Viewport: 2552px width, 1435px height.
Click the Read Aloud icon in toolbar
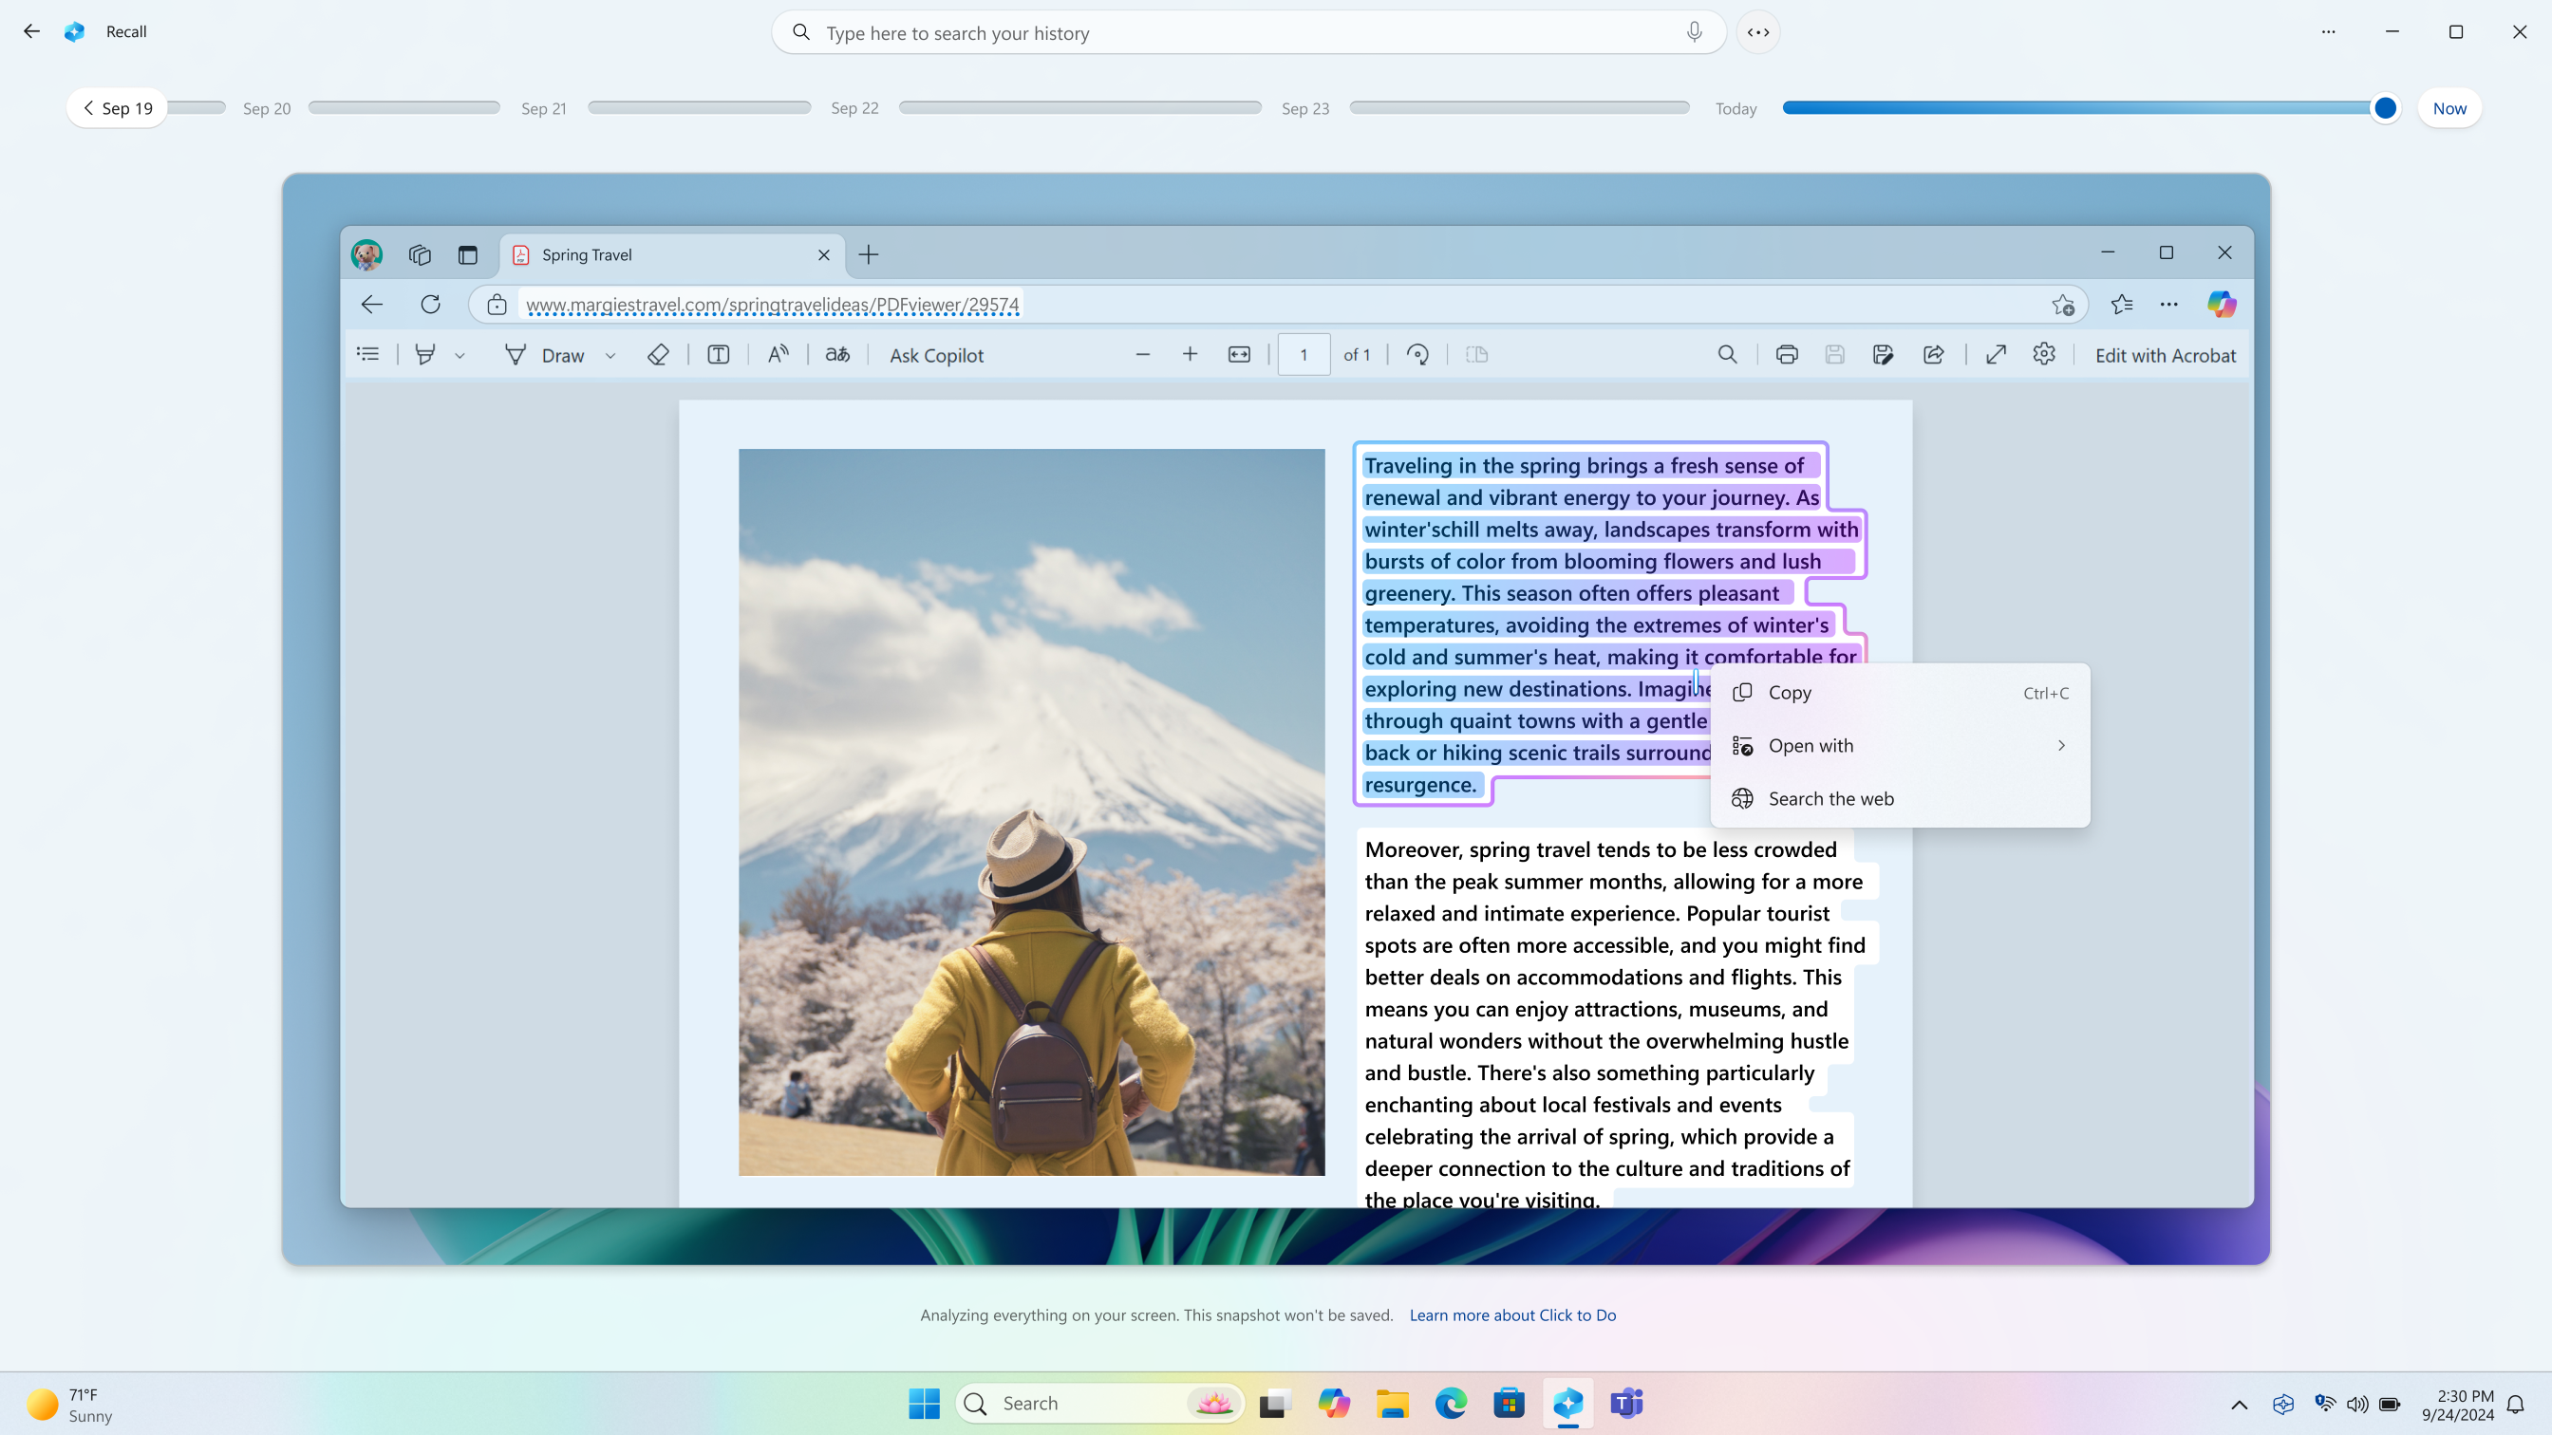779,354
